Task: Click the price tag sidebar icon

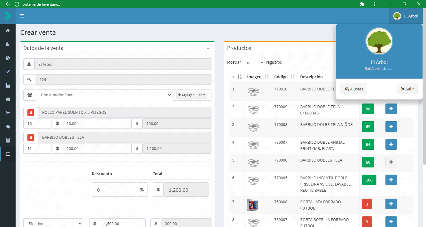Action: point(7,127)
